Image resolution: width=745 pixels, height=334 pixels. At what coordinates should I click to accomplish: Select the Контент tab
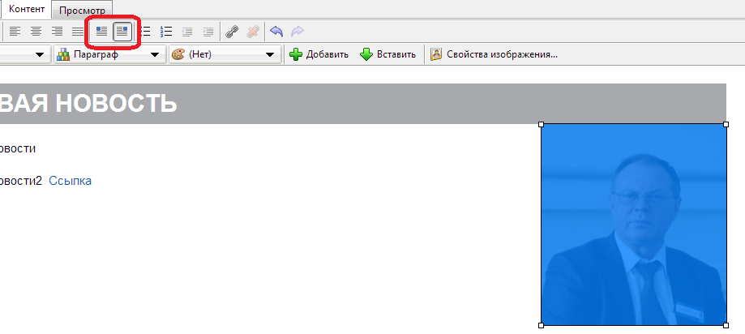click(26, 9)
